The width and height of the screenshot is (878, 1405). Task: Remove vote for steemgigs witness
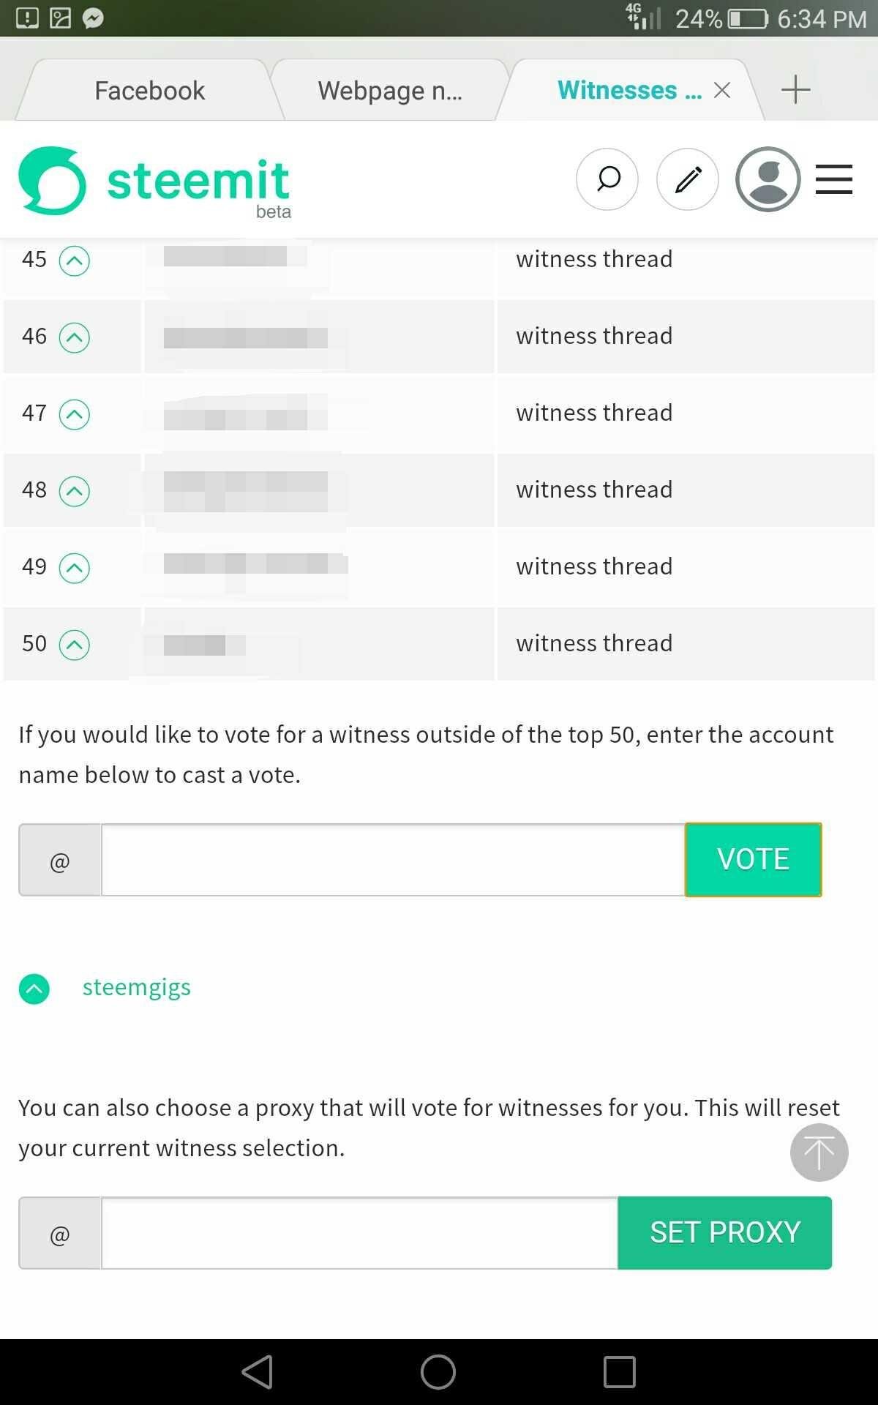point(34,989)
